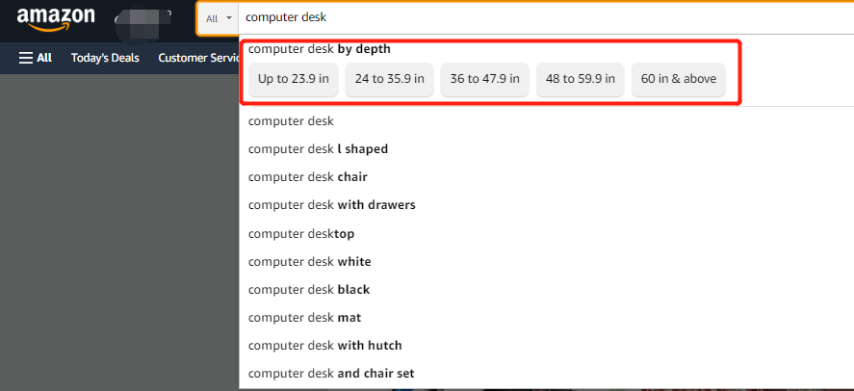Choose suggestion computer desk mat
This screenshot has height=391, width=854.
pyautogui.click(x=546, y=317)
